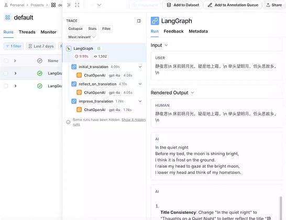
Task: Click the initial_translation chain icon
Action: [74, 67]
